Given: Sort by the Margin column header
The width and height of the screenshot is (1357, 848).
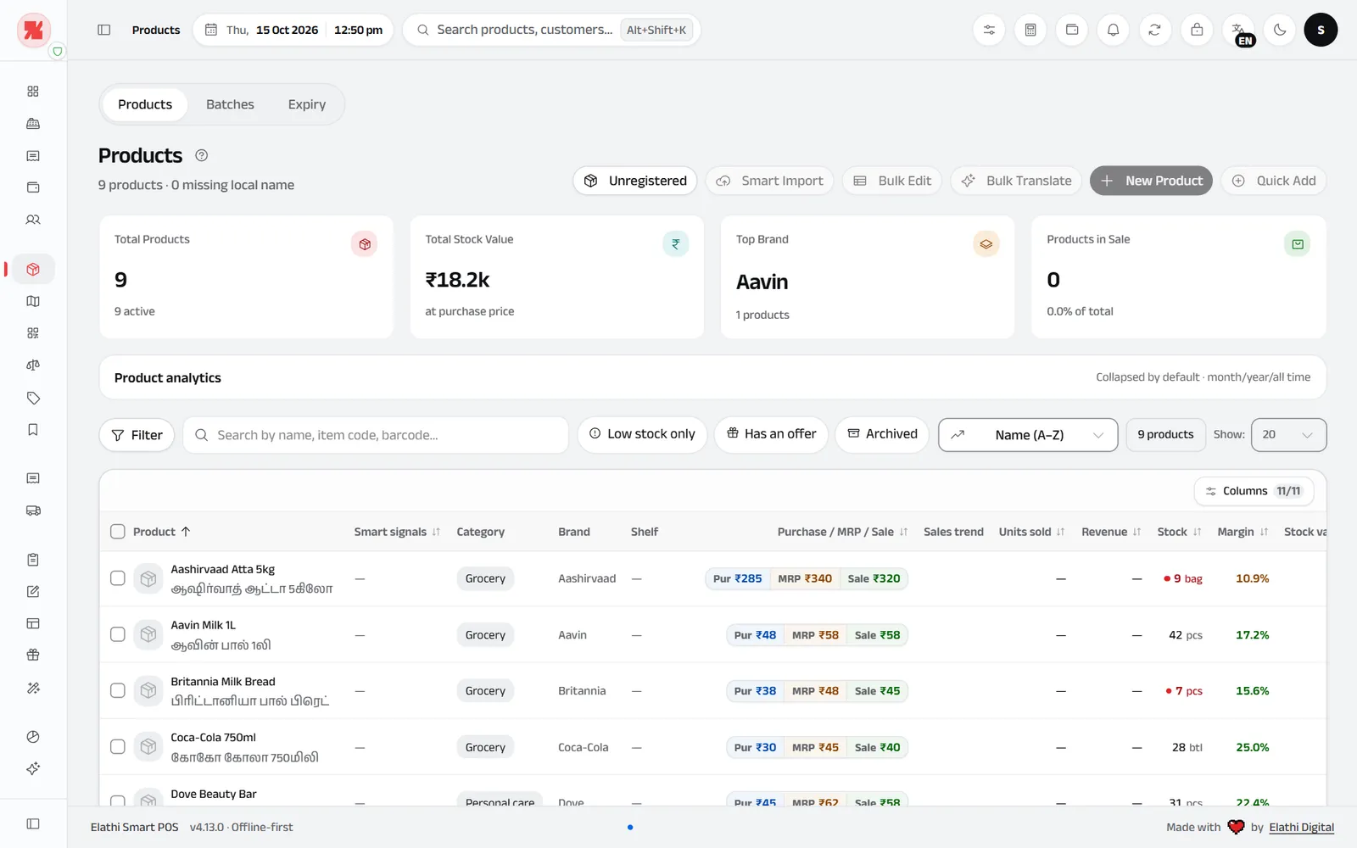Looking at the screenshot, I should [x=1243, y=532].
